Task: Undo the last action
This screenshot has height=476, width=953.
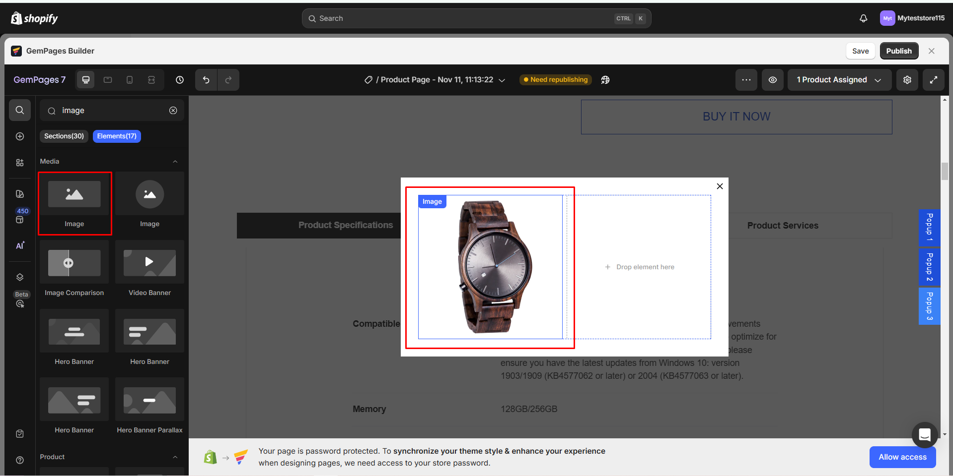Action: click(206, 80)
